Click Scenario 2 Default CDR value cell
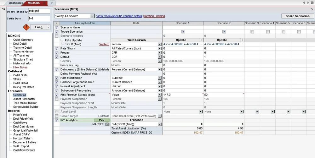The image size is (315, 158). [x=224, y=57]
